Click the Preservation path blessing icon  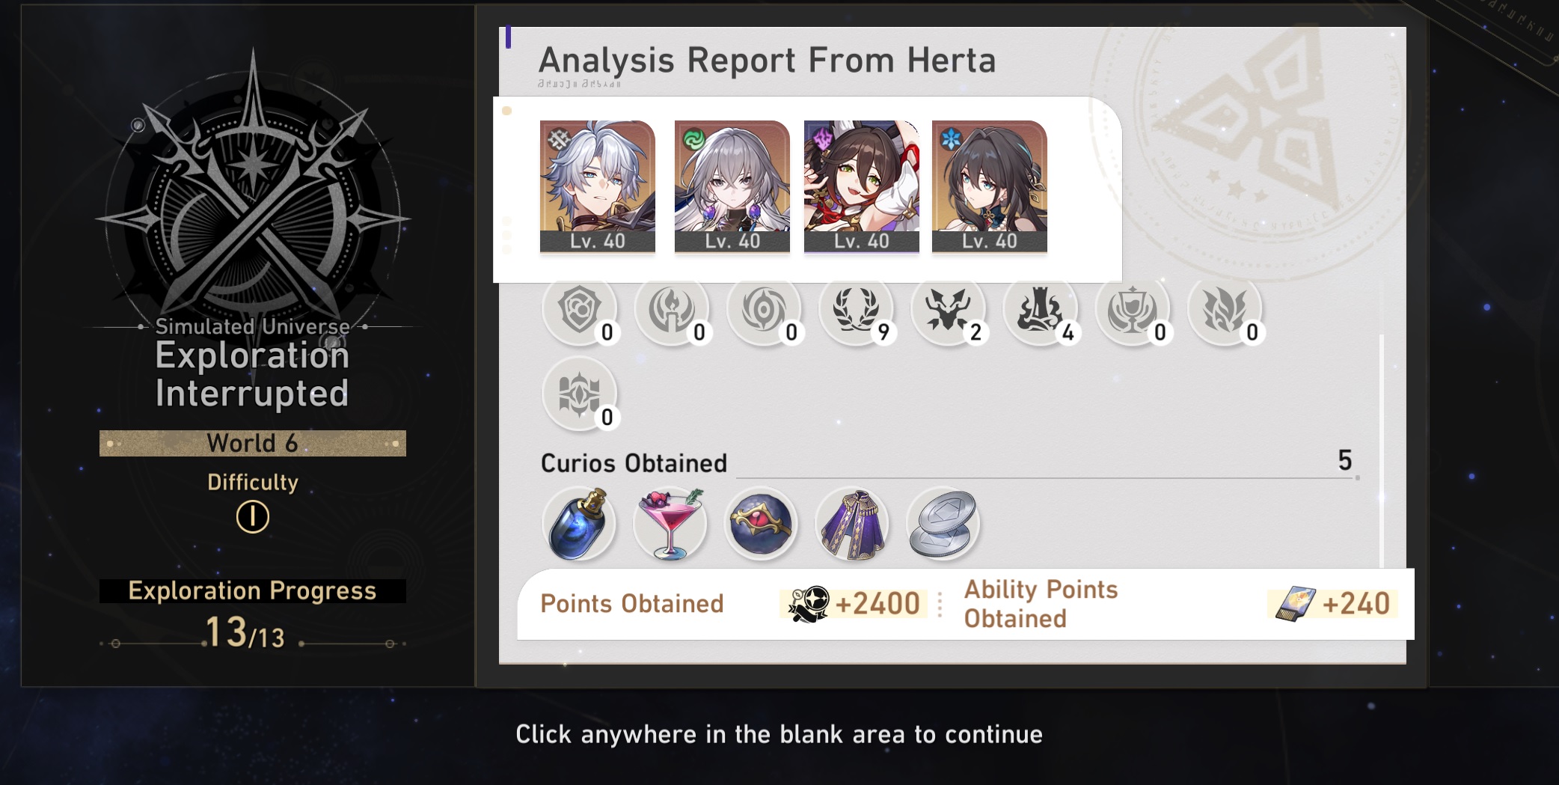coord(580,311)
